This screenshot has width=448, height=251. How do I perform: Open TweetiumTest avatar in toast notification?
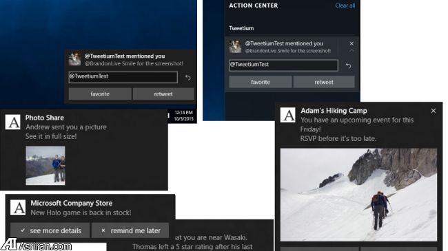pyautogui.click(x=75, y=59)
